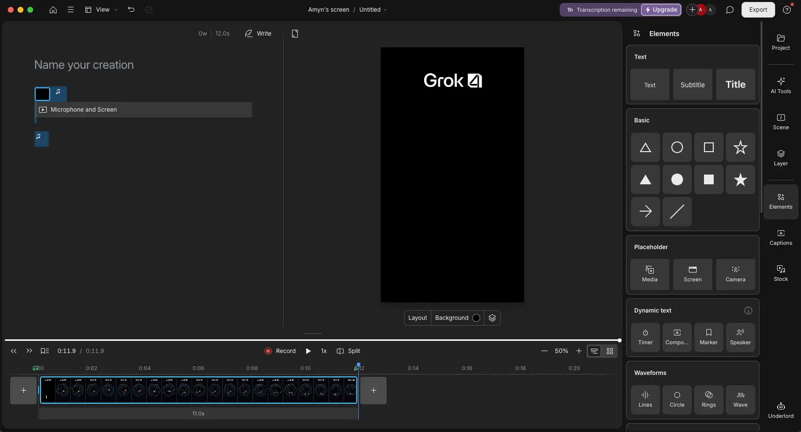Screen dimensions: 801x432
Task: Open the Untitled project name dropdown
Action: (373, 10)
